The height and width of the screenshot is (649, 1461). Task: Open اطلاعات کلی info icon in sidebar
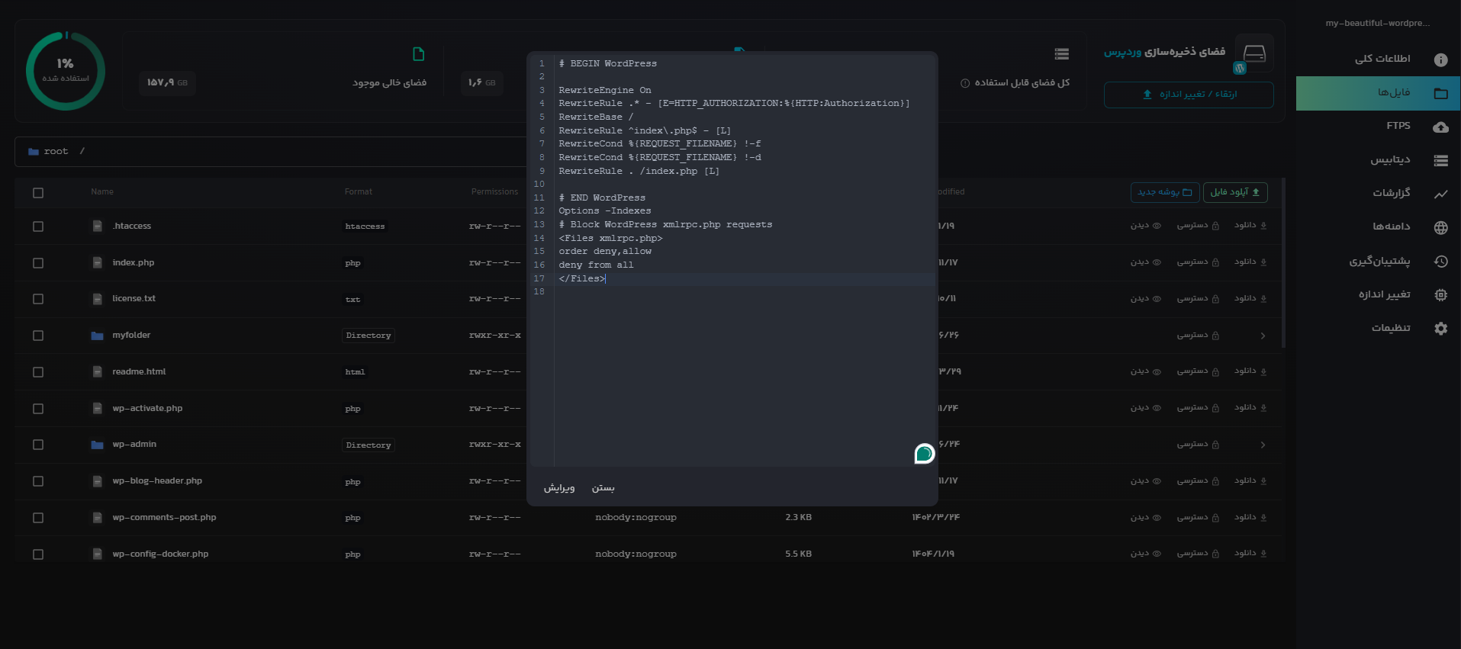pos(1440,59)
